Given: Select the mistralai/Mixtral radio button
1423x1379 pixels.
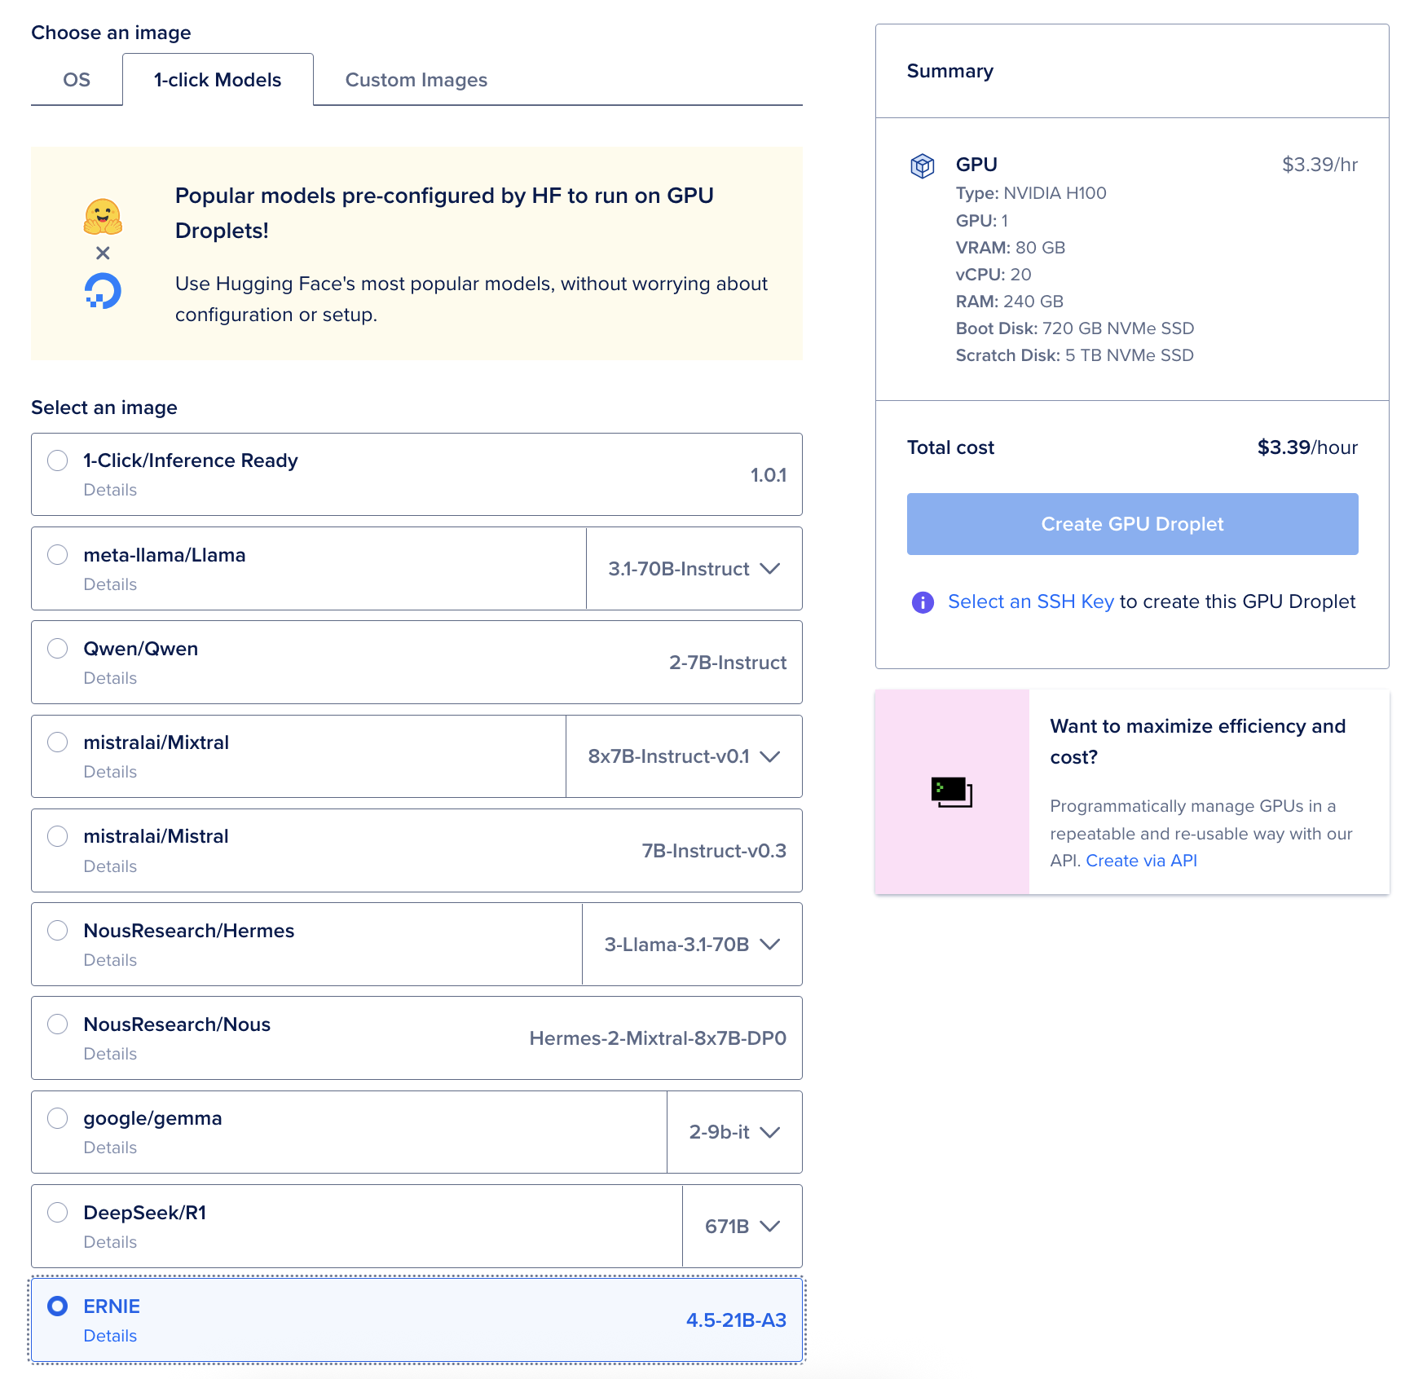Looking at the screenshot, I should tap(58, 742).
